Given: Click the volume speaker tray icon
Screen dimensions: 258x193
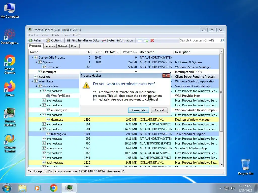Looking at the screenshot, I should [233, 188].
